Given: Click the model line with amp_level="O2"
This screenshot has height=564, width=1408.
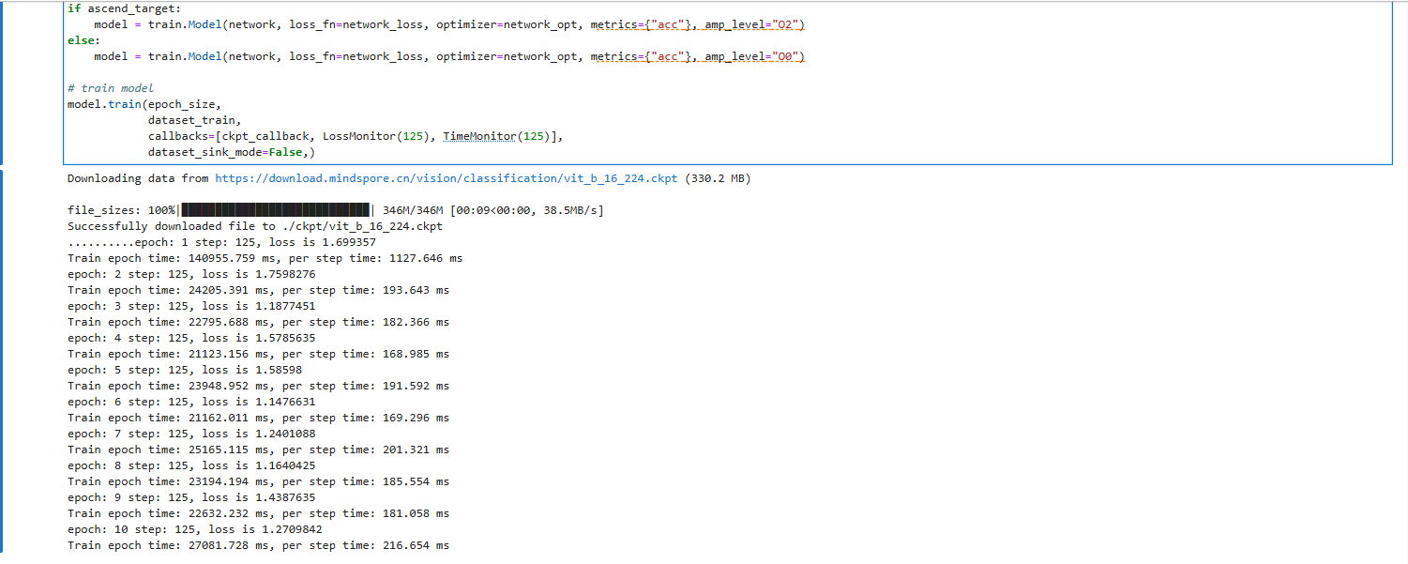Looking at the screenshot, I should point(449,24).
